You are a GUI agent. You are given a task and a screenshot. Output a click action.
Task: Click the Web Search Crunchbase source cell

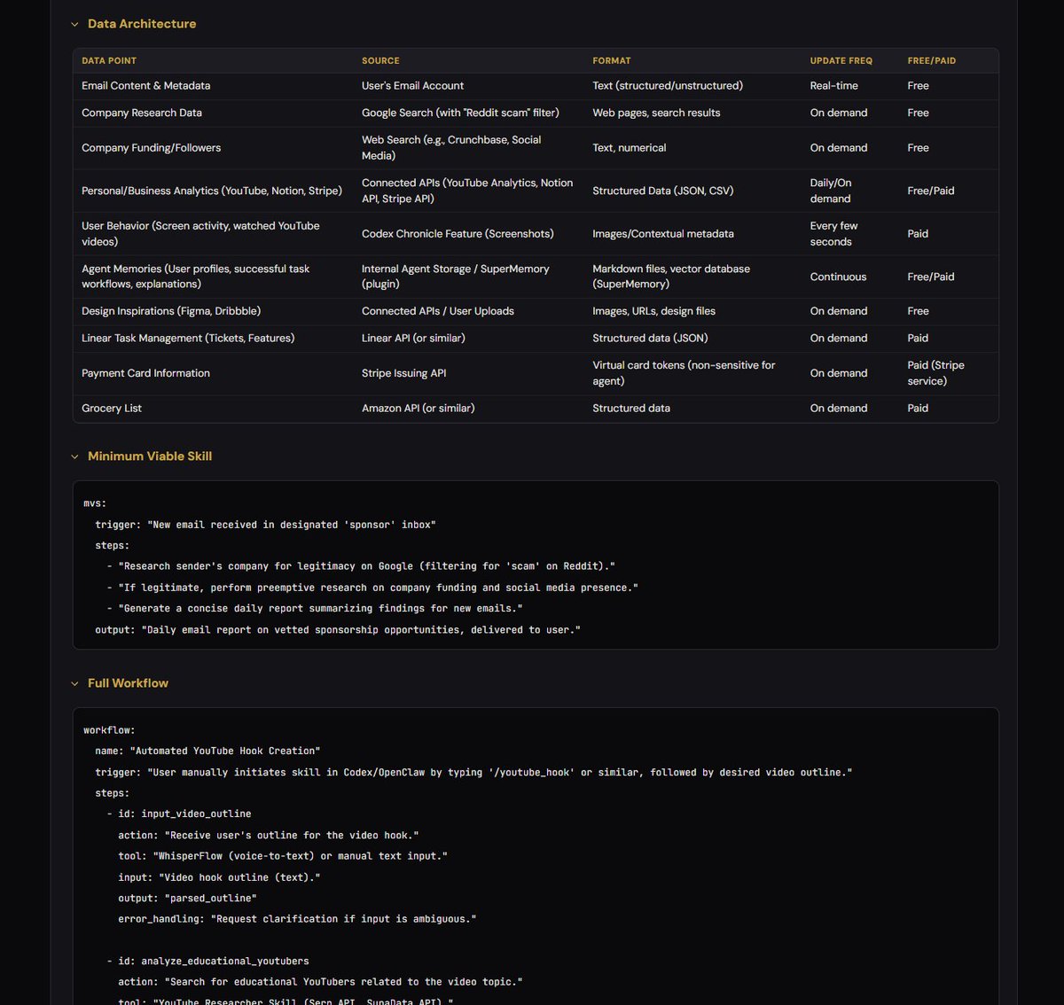click(x=451, y=148)
